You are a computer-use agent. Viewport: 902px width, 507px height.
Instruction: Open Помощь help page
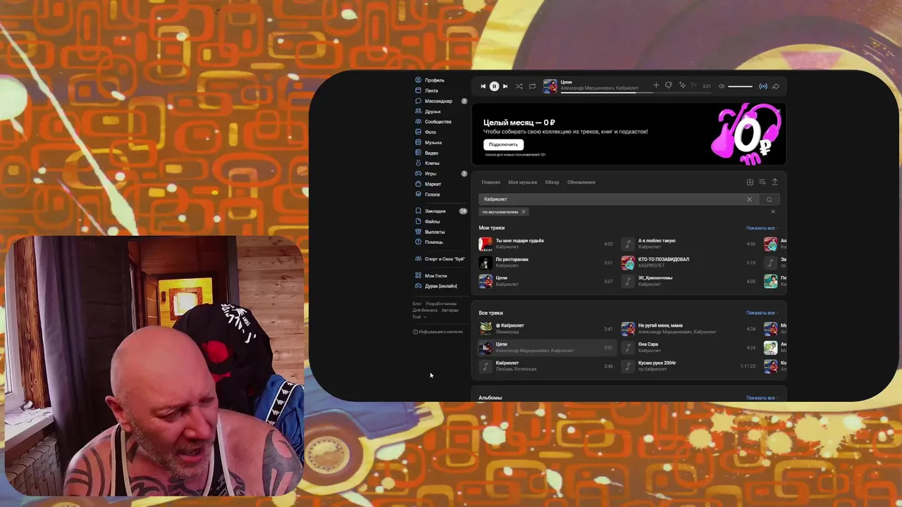pos(429,242)
